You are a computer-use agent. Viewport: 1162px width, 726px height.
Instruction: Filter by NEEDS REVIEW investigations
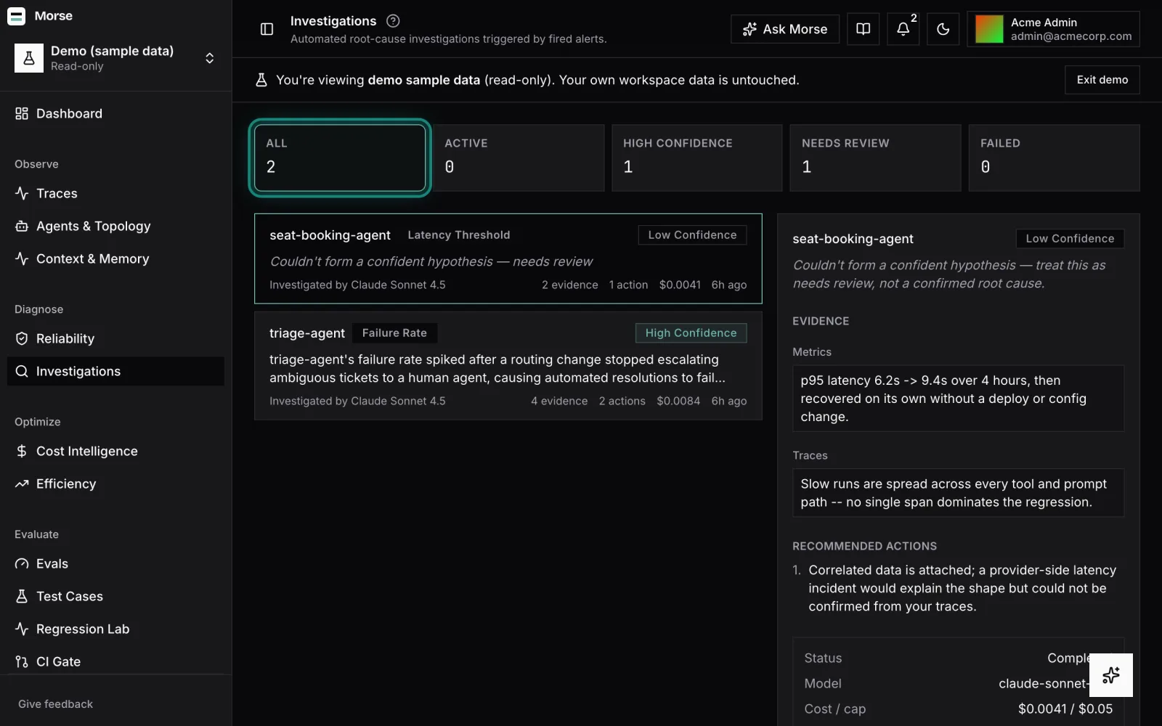point(875,158)
